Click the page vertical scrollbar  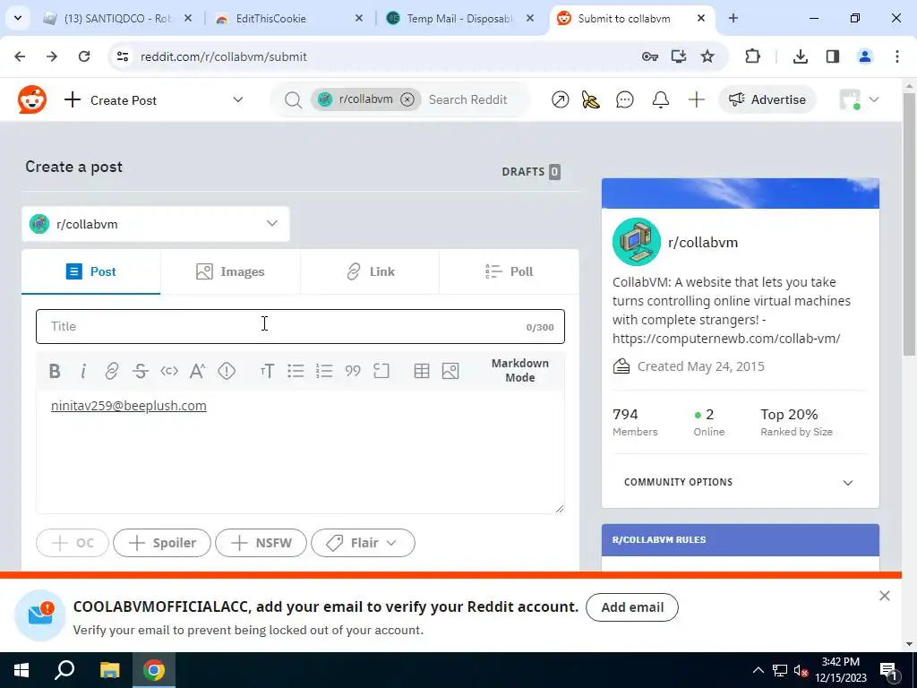(x=910, y=222)
